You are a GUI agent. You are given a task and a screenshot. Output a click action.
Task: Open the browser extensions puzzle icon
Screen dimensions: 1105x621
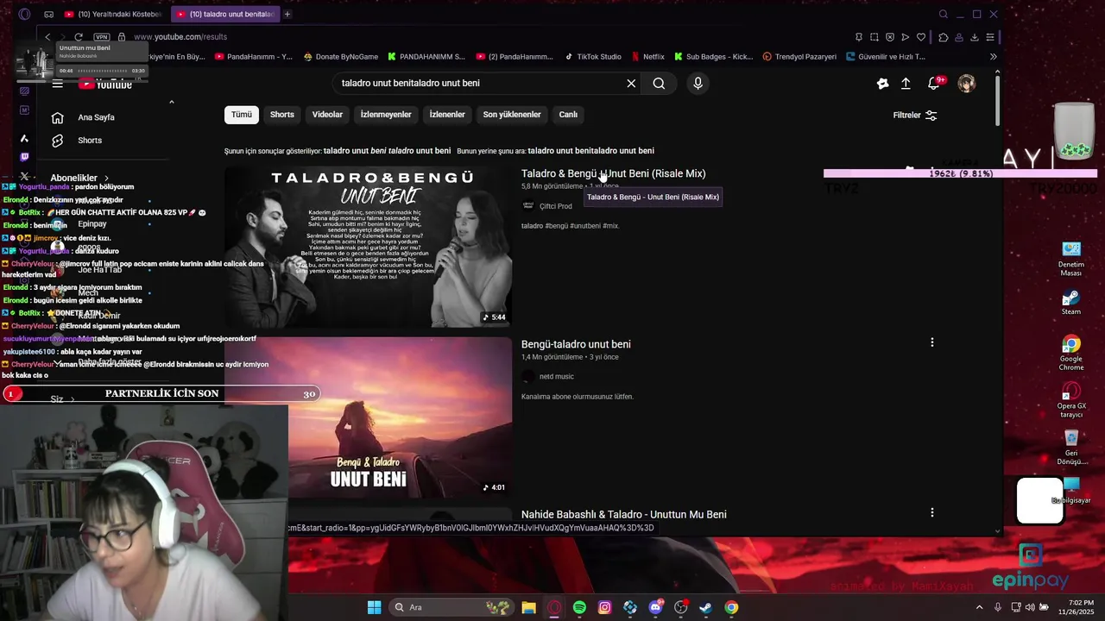943,37
